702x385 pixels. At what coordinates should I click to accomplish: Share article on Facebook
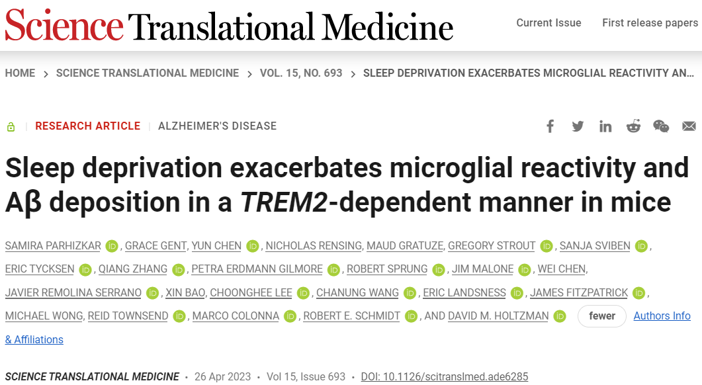pos(550,126)
